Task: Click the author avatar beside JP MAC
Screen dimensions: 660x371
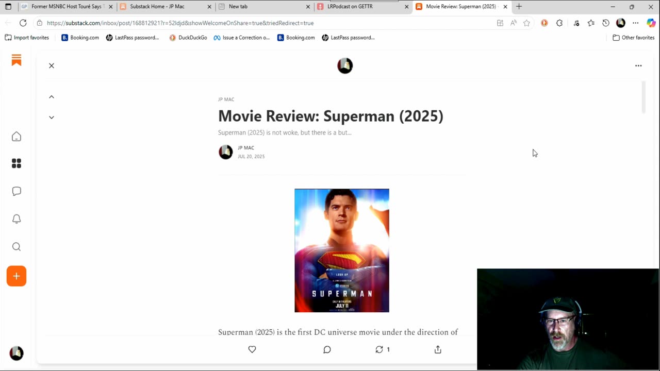Action: click(x=226, y=152)
